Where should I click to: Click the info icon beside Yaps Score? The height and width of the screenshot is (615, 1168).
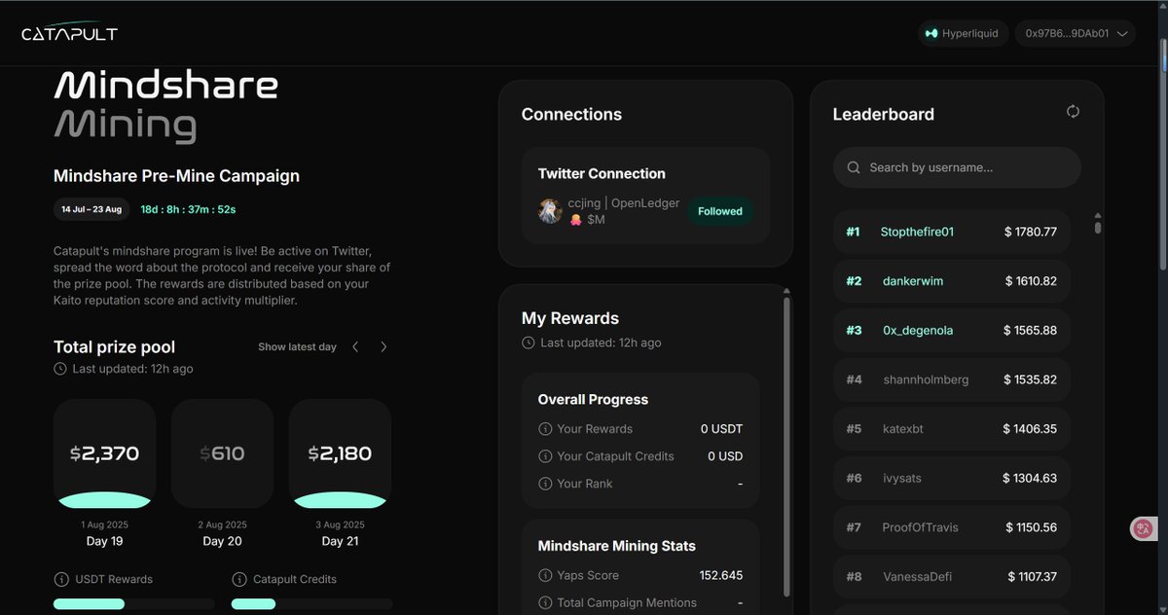[545, 575]
